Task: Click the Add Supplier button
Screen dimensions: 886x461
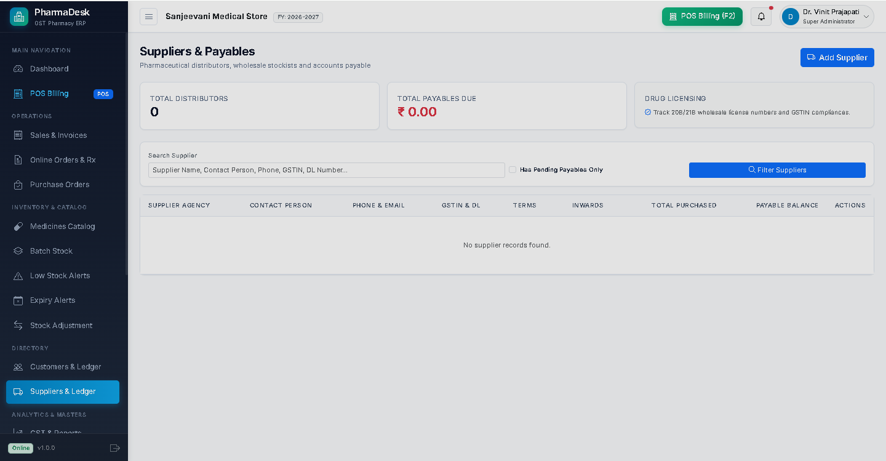Action: (x=837, y=57)
